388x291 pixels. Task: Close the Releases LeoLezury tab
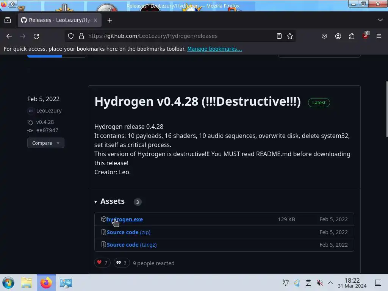[95, 20]
